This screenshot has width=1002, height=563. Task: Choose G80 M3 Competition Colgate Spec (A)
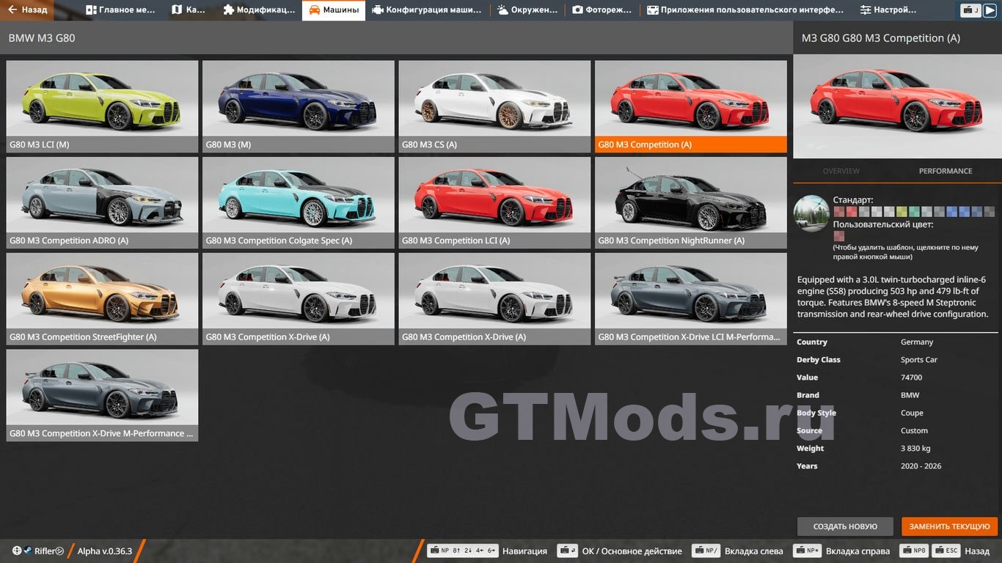tap(299, 203)
